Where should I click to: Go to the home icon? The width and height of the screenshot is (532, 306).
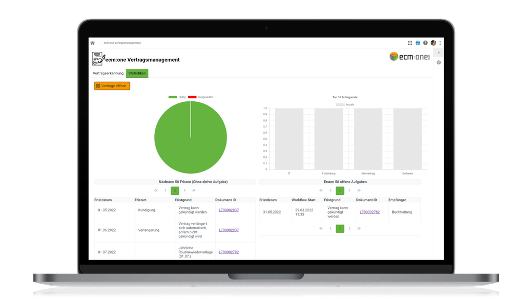[92, 43]
